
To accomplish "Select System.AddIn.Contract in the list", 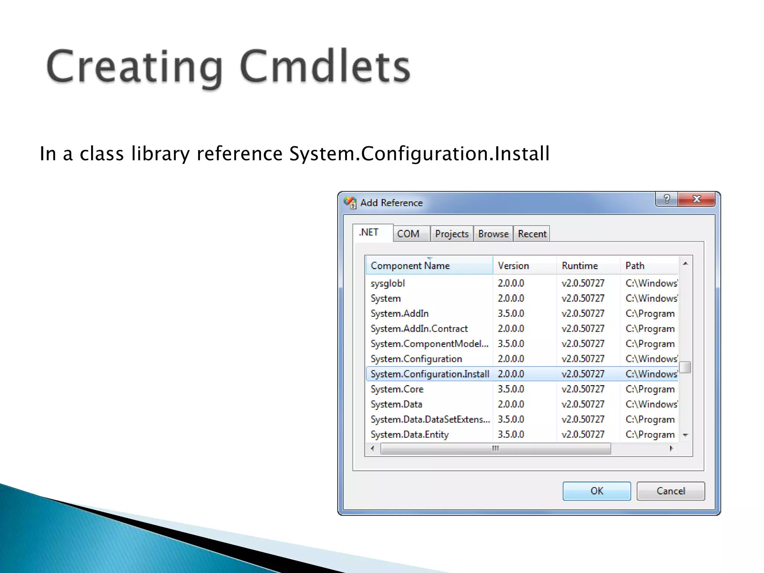I will [x=522, y=329].
